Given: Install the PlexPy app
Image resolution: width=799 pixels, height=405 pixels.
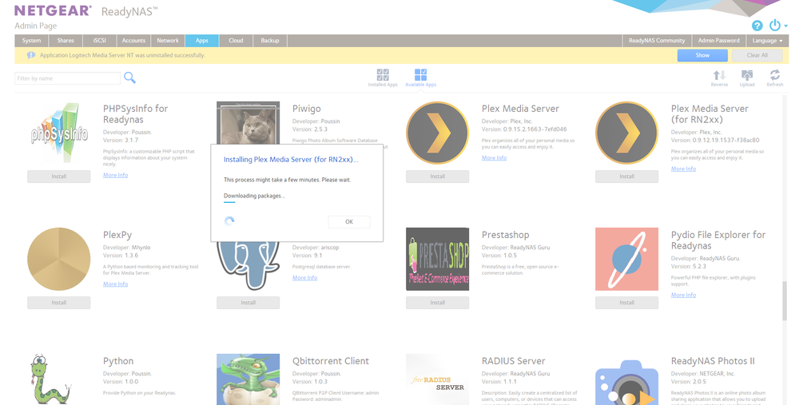Looking at the screenshot, I should pyautogui.click(x=58, y=303).
